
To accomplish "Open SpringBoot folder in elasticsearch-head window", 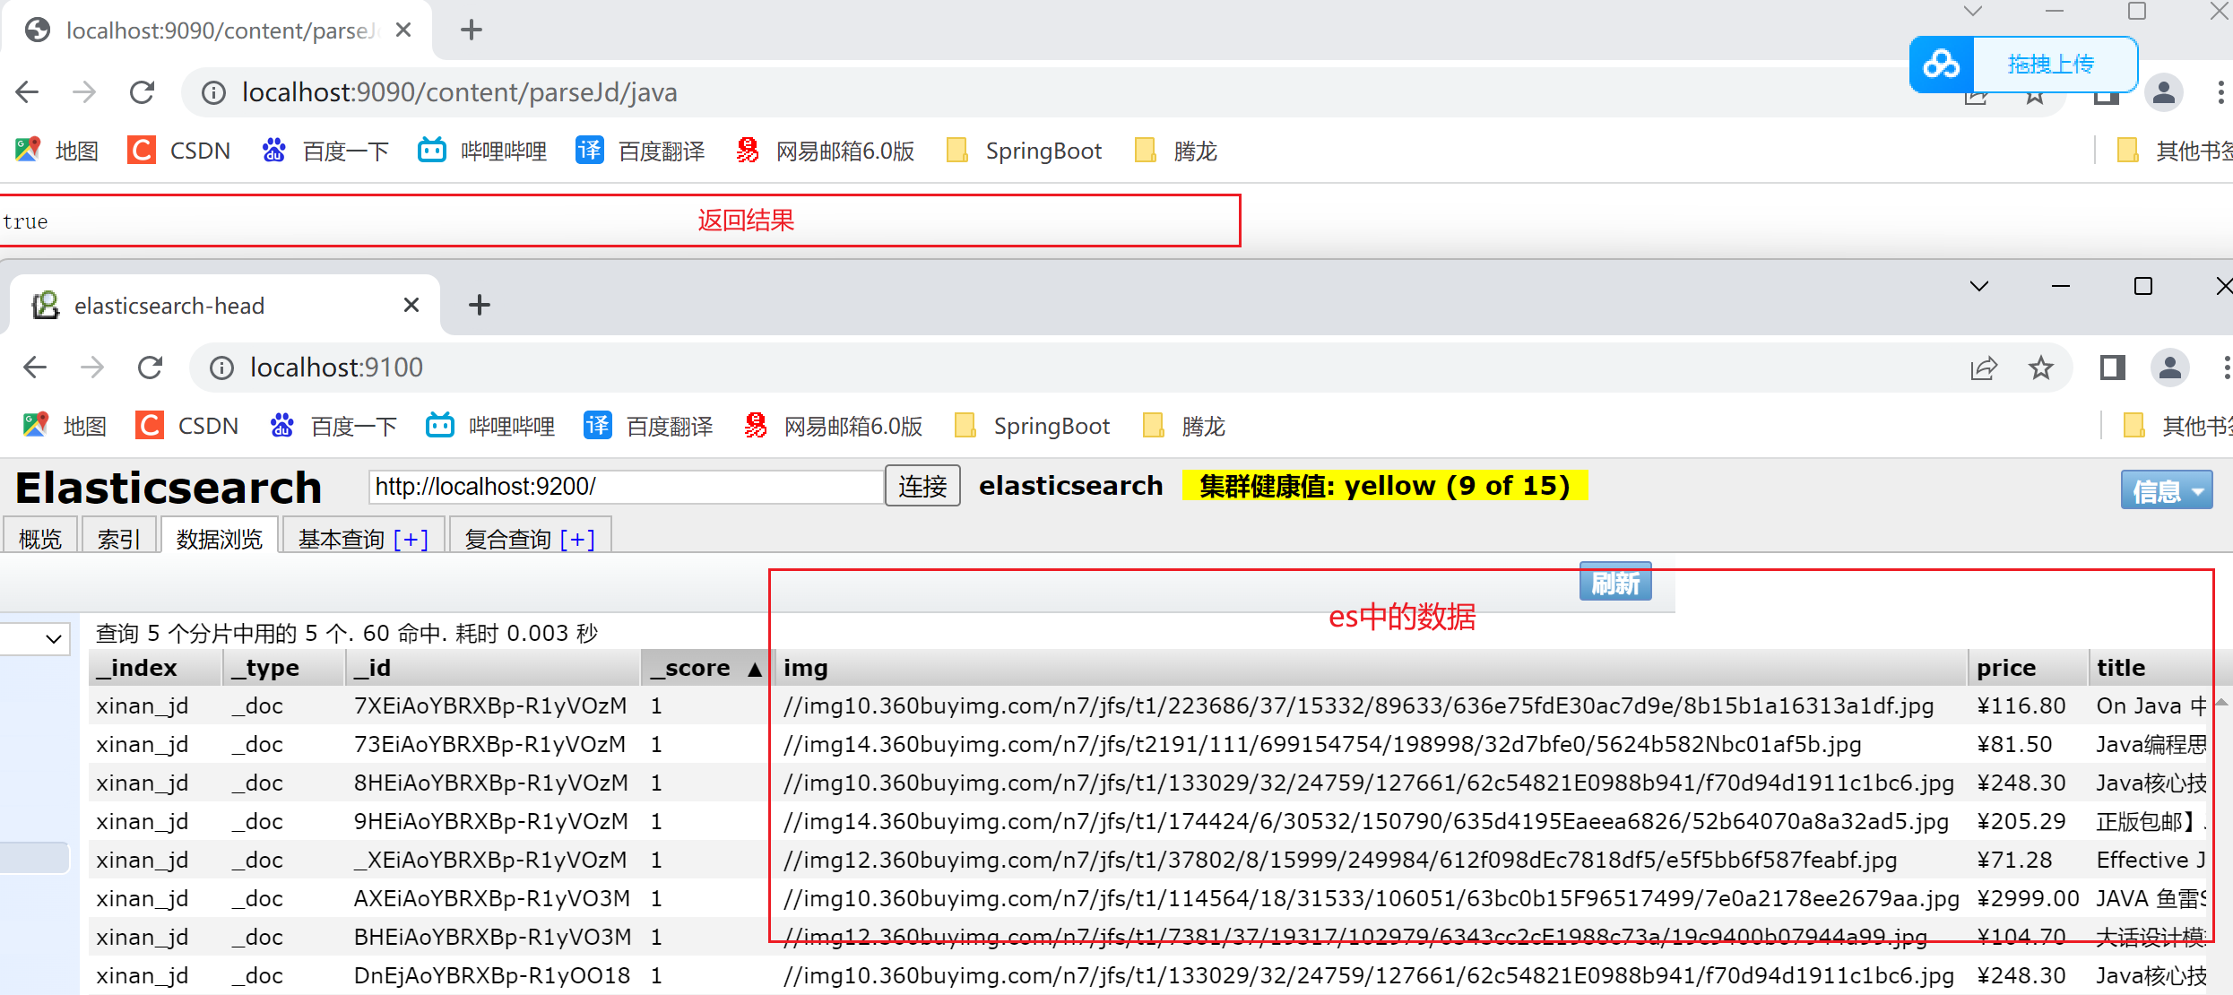I will 1033,426.
